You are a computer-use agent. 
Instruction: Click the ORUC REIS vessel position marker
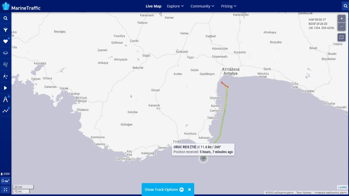click(203, 158)
